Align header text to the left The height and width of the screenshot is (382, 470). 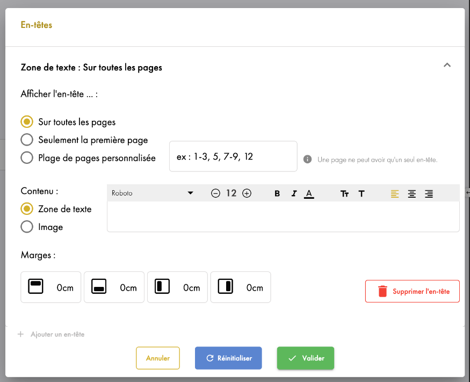pyautogui.click(x=395, y=193)
